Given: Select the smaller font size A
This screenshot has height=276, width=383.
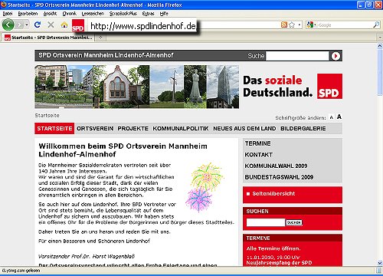Looking at the screenshot, I should click(x=332, y=117).
